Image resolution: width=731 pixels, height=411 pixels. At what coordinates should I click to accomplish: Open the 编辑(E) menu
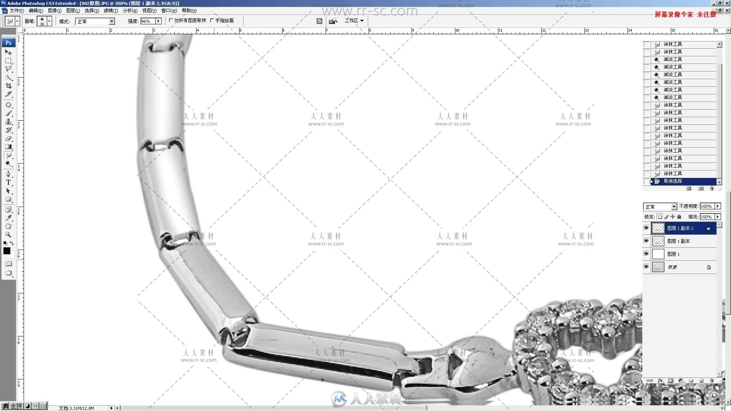click(36, 11)
